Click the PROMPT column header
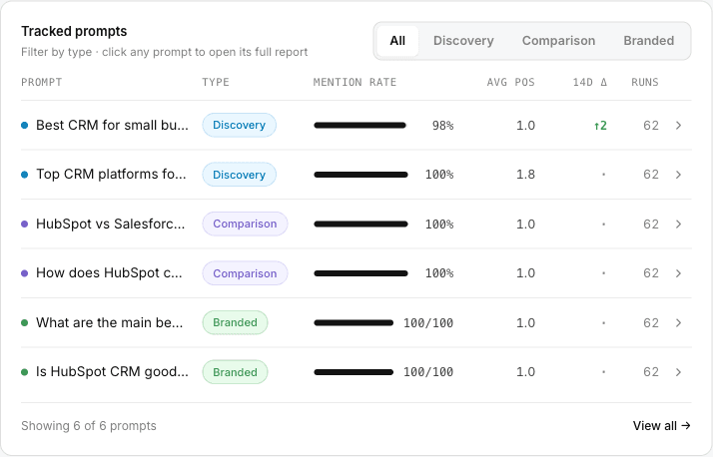Screen dimensions: 713x457 click(x=41, y=82)
